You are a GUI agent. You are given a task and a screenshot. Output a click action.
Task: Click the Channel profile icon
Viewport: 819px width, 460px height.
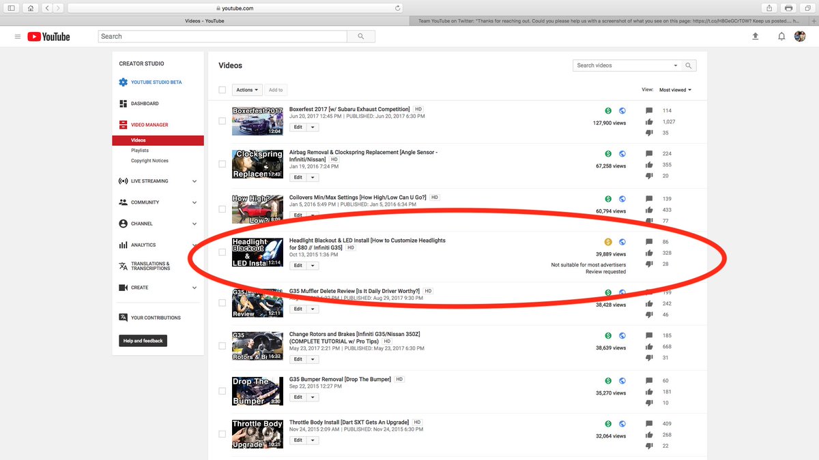point(123,224)
